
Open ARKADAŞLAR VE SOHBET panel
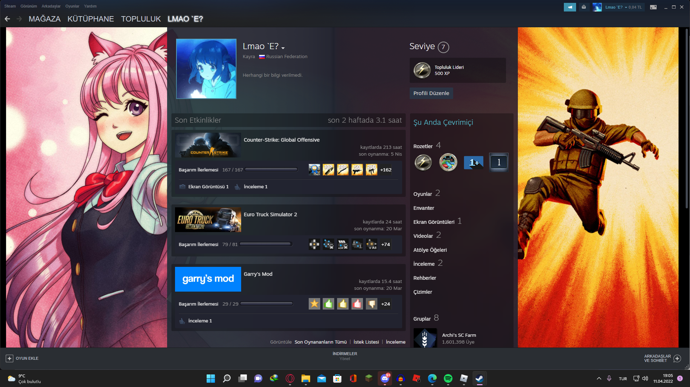(x=662, y=358)
